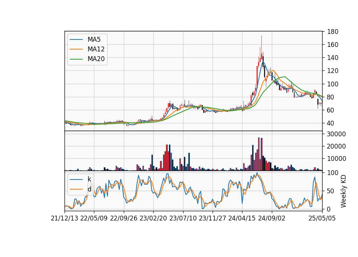Click the 20000 volume axis label
Screen dimensions: 358x257
coord(336,146)
